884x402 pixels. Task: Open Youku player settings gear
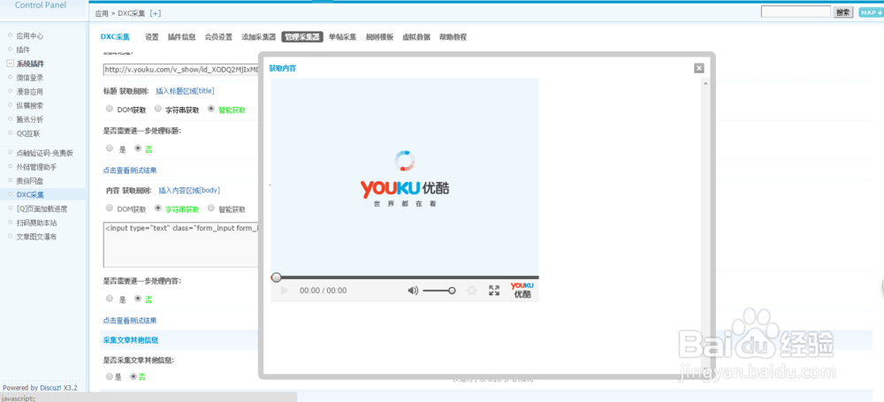(x=471, y=291)
